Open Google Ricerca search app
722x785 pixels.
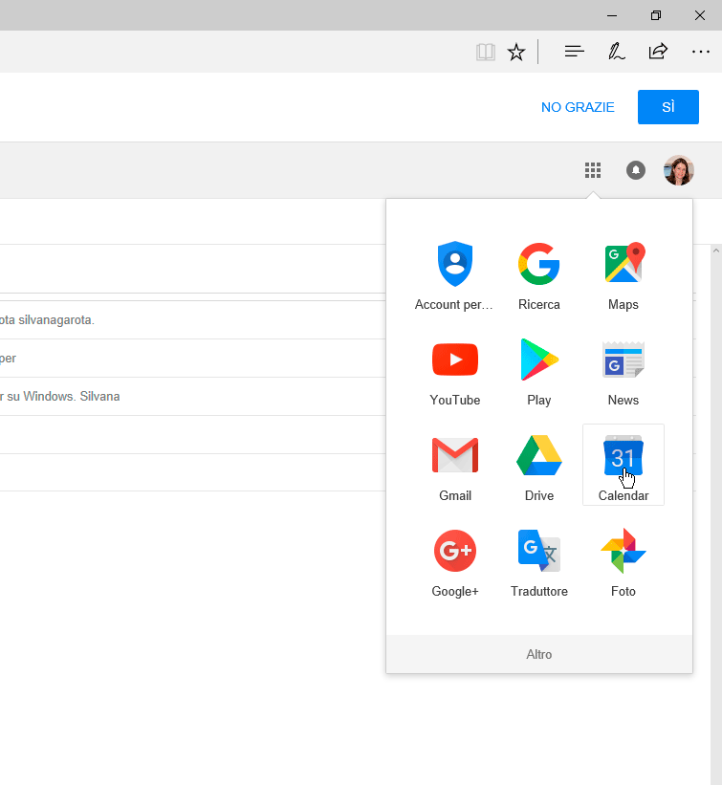538,276
